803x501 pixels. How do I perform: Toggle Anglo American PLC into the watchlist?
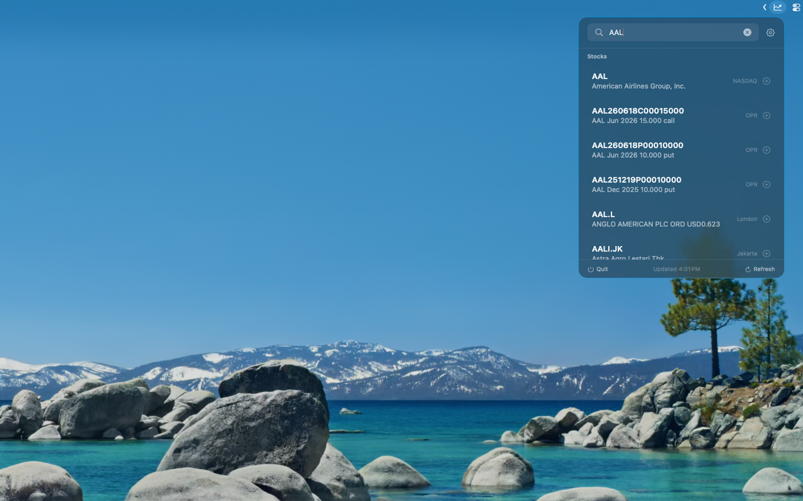click(x=767, y=219)
